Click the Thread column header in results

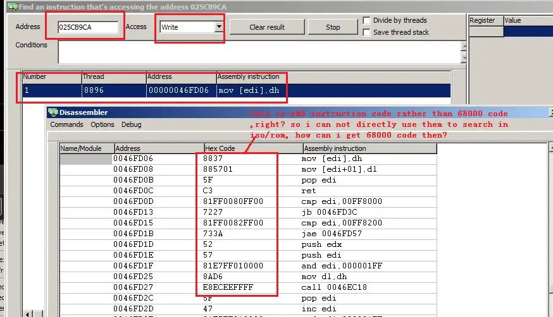[x=114, y=76]
